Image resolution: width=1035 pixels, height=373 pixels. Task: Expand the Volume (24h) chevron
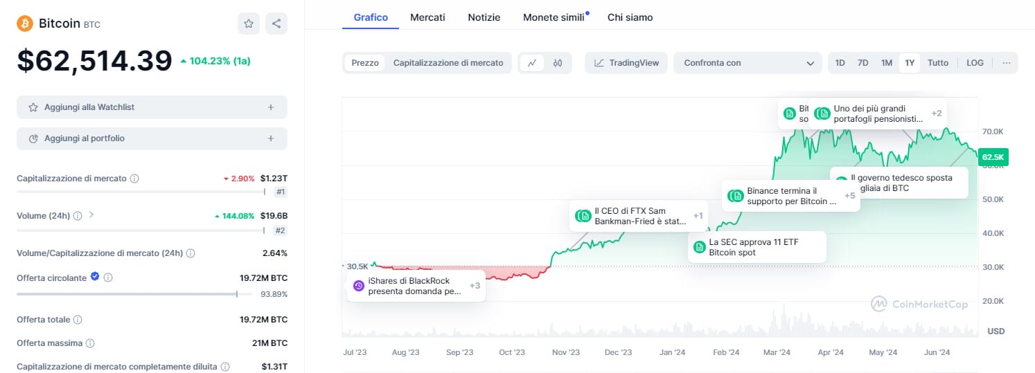point(91,215)
